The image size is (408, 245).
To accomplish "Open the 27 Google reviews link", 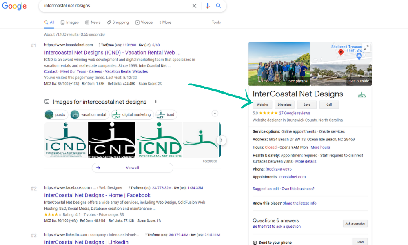I will pyautogui.click(x=295, y=113).
